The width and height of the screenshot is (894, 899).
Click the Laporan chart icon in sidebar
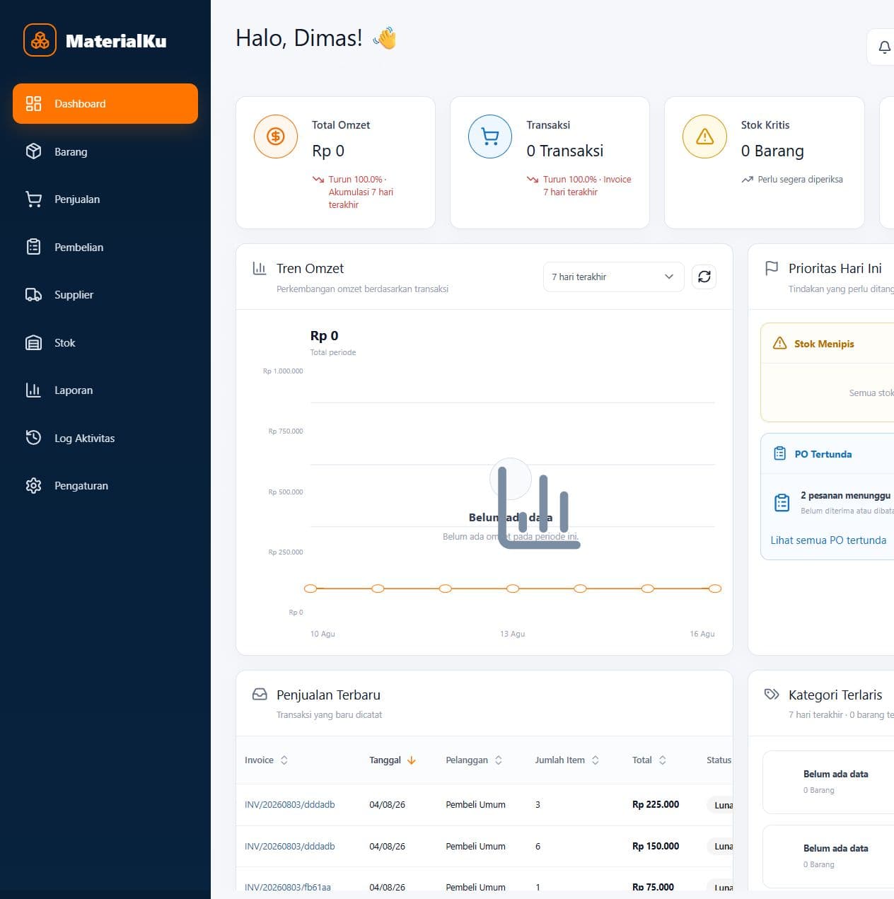click(33, 390)
